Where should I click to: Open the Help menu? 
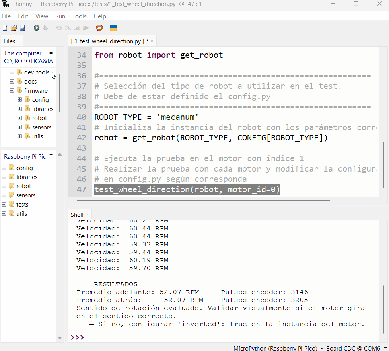click(100, 16)
